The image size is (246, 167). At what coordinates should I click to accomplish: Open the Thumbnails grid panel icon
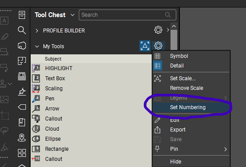(22, 153)
